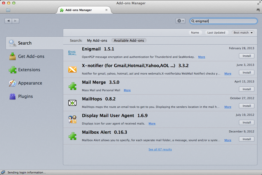This screenshot has height=175, width=262.
Task: Click the Appearance paint palette icon
Action: coord(13,83)
